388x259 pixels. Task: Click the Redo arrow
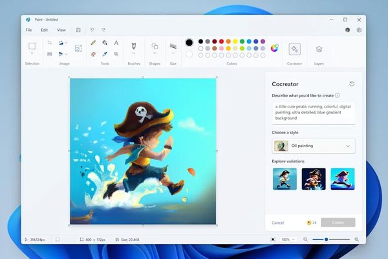(x=103, y=30)
